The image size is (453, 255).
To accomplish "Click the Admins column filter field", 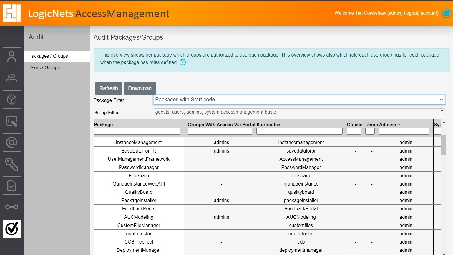I will click(x=404, y=131).
